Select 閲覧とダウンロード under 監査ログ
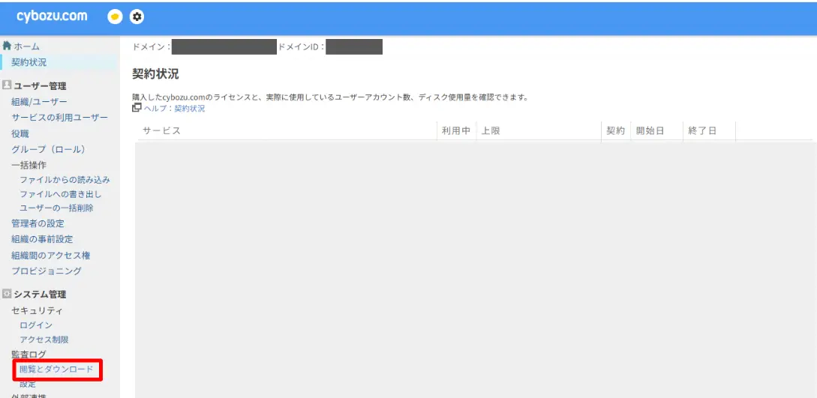Image resolution: width=817 pixels, height=398 pixels. pos(56,370)
